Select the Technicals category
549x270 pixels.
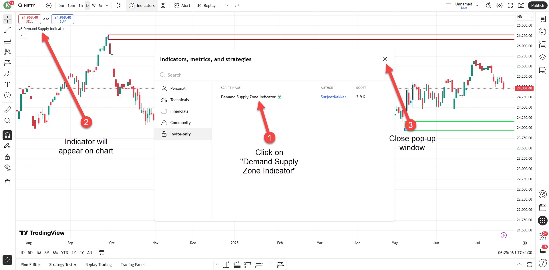(183, 100)
